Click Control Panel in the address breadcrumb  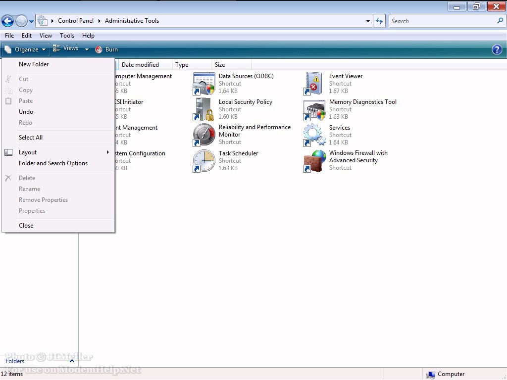(76, 21)
